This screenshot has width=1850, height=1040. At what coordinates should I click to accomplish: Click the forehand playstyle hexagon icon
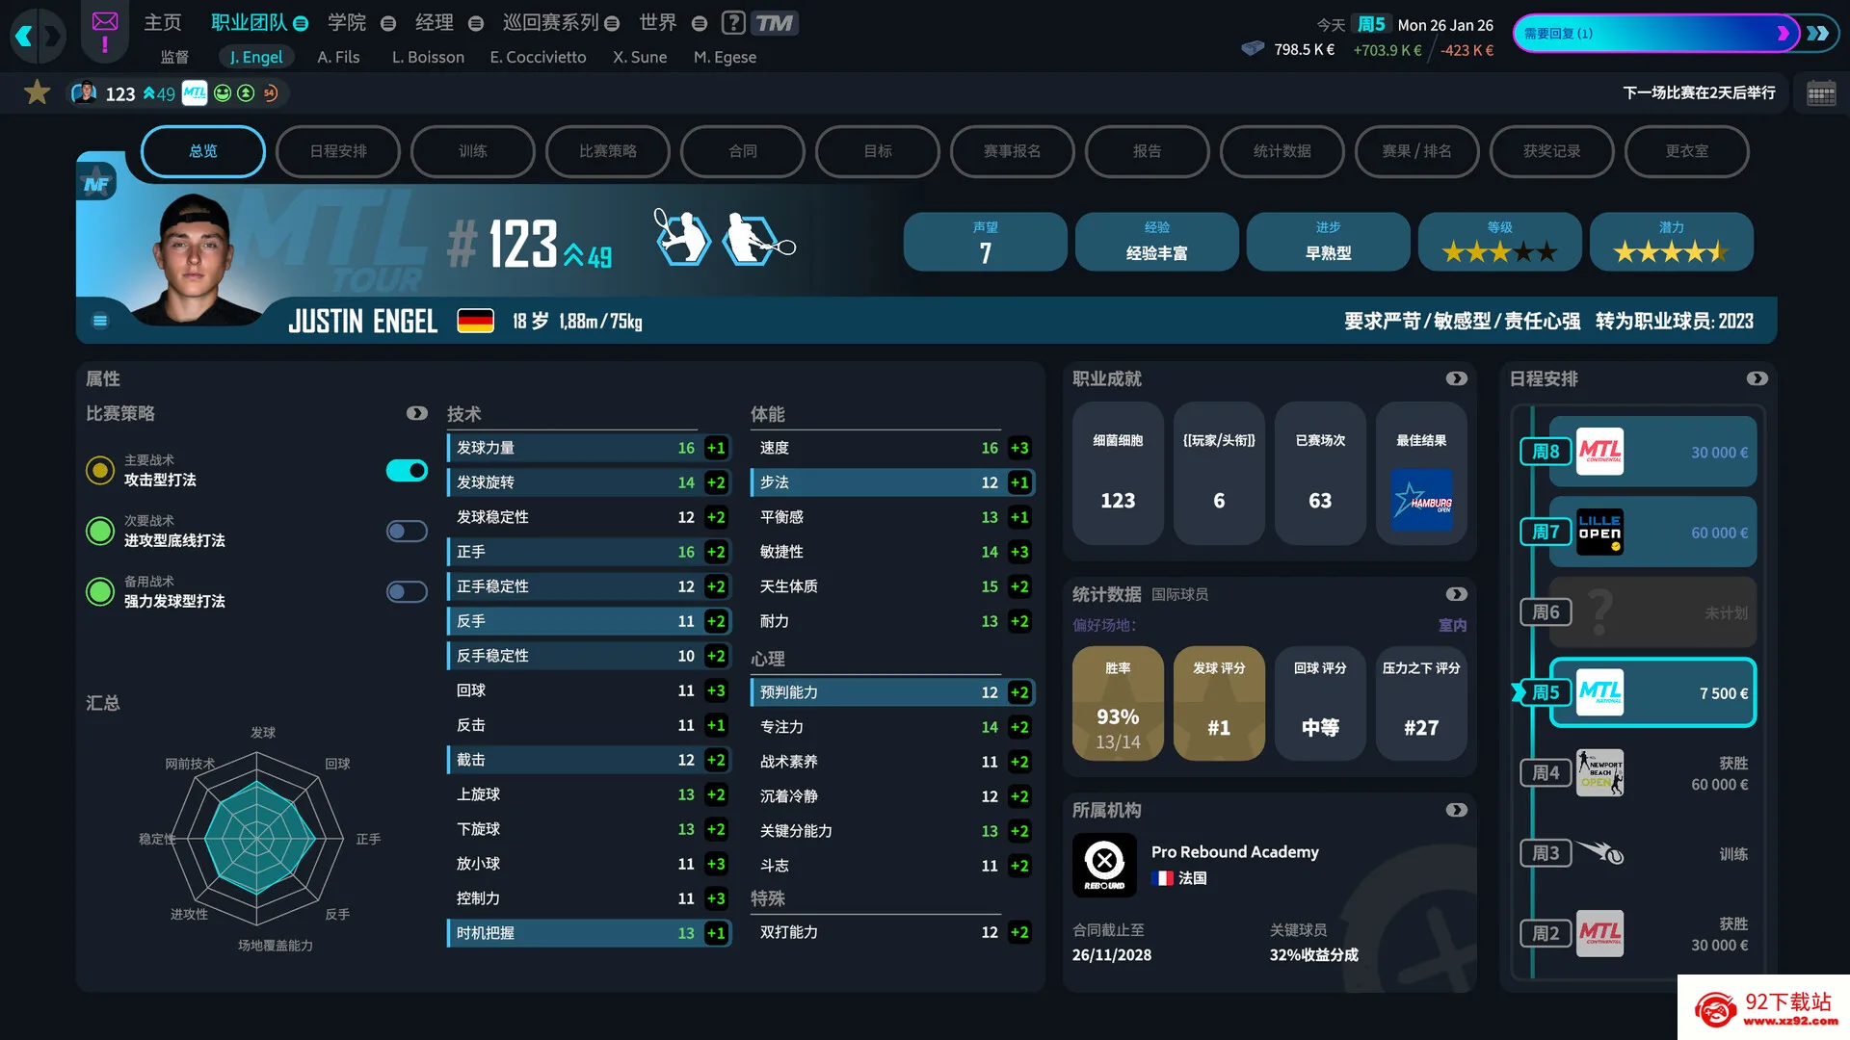[x=682, y=237]
